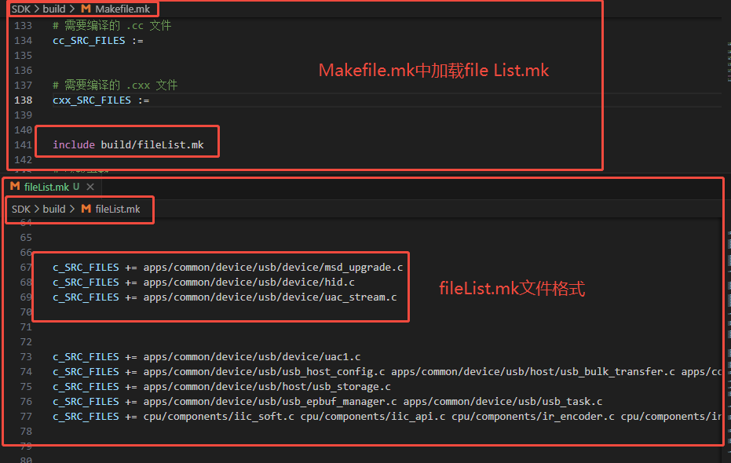Open SDK in the Makefile.mk breadcrumb

(x=21, y=9)
